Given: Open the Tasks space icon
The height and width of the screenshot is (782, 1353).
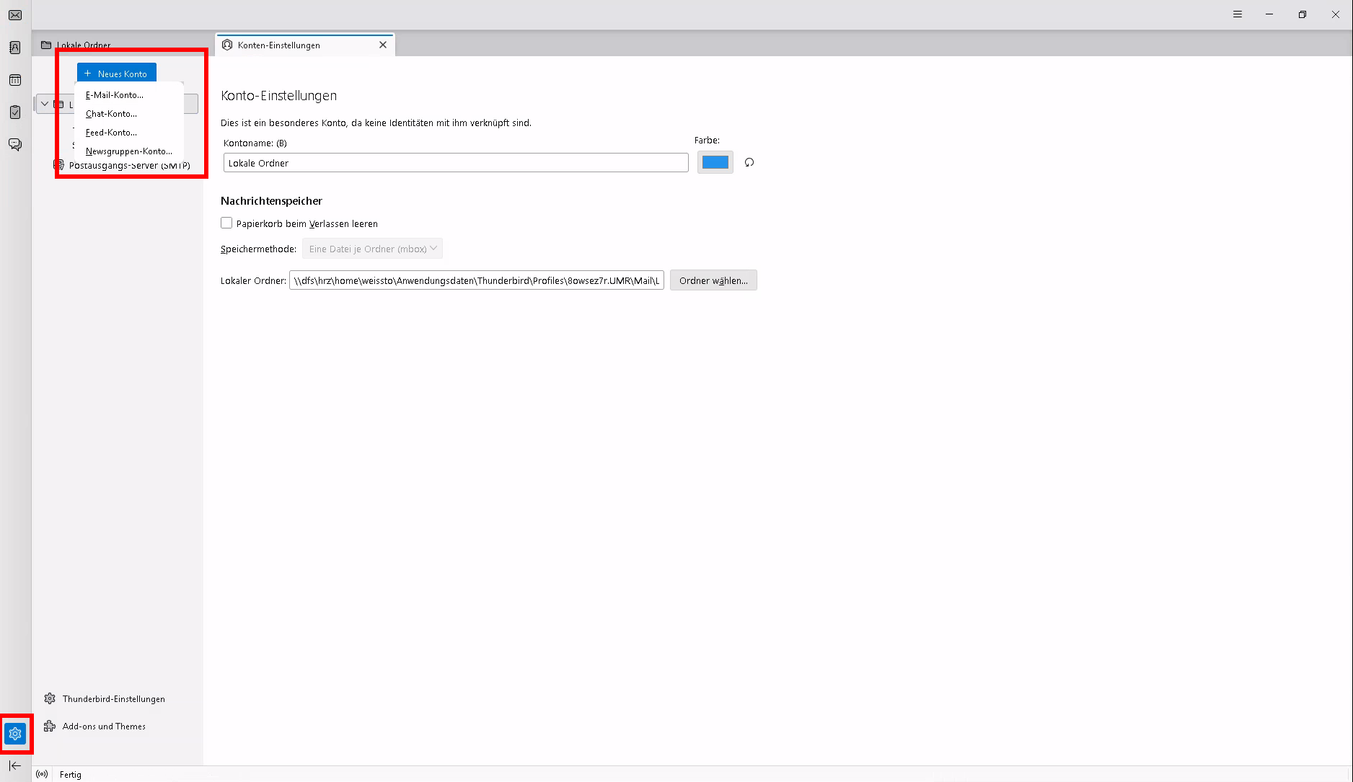Looking at the screenshot, I should [x=15, y=112].
